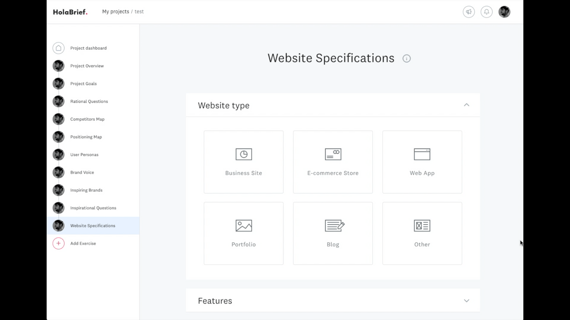Choose the Other label
Screen dimensions: 570x320
[422, 245]
